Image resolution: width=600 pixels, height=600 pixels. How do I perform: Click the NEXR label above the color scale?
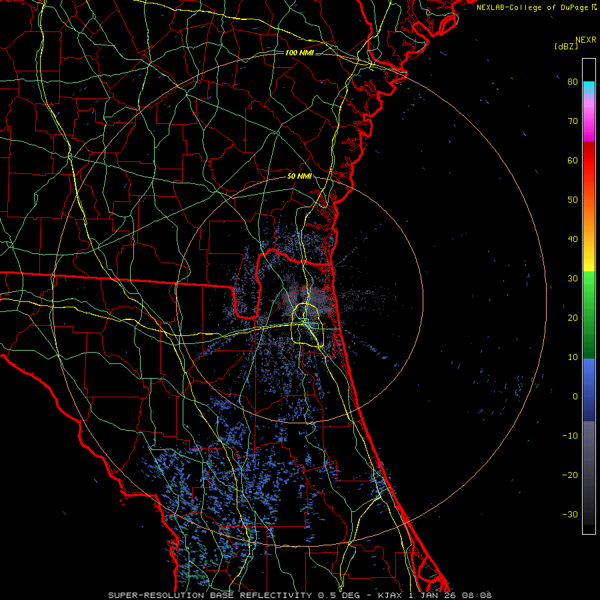(x=586, y=40)
